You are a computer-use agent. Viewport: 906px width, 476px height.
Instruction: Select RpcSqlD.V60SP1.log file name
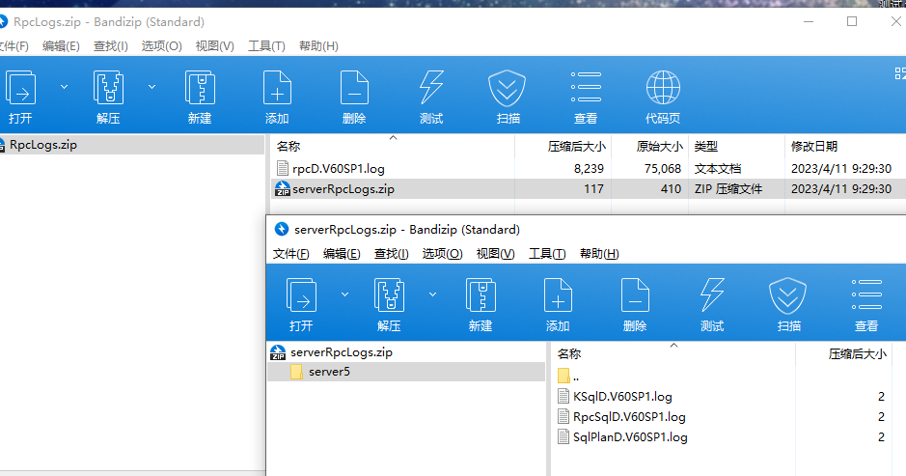point(629,417)
